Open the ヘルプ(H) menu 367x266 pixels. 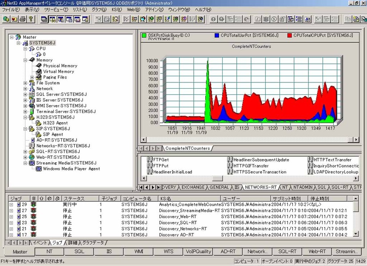(203, 10)
